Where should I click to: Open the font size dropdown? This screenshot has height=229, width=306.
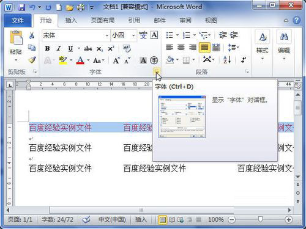(133, 35)
